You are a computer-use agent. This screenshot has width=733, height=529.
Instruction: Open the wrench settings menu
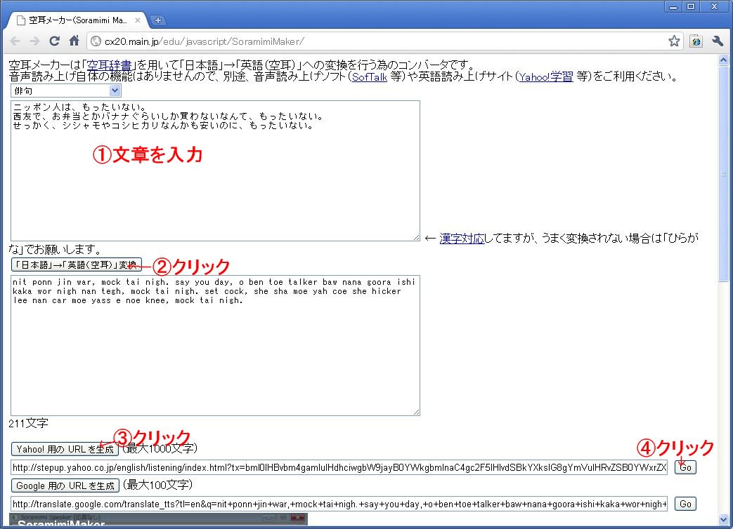pyautogui.click(x=718, y=41)
